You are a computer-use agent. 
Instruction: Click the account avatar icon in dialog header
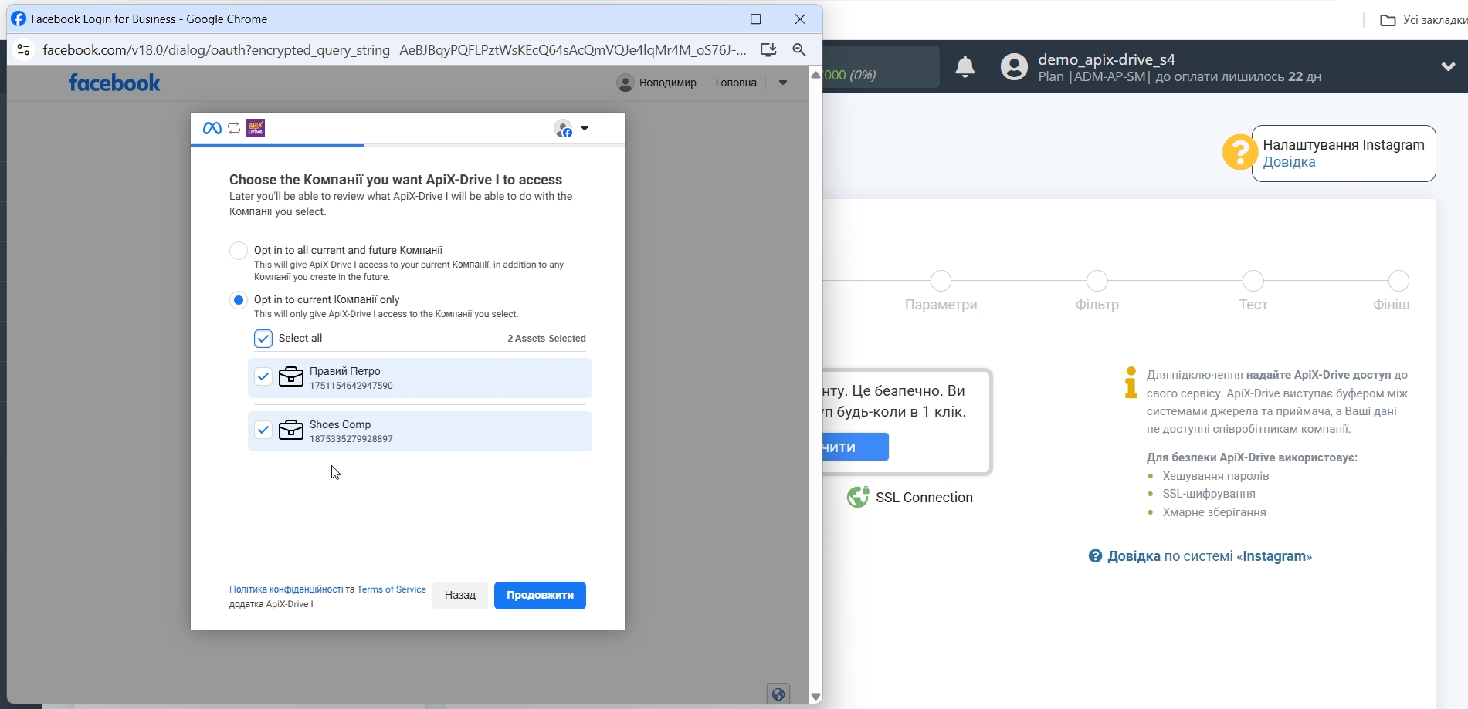pyautogui.click(x=564, y=128)
